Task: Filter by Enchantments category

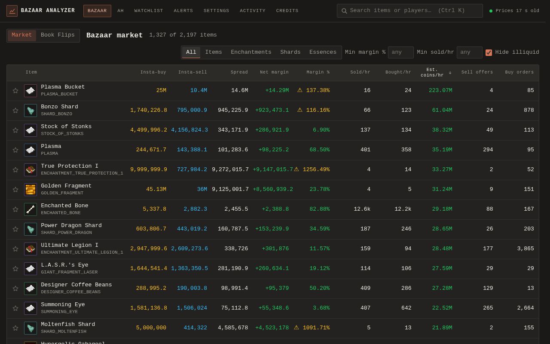Action: tap(251, 52)
